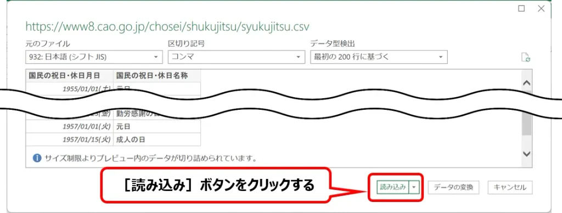Click the scrollbar down arrow in the preview
The height and width of the screenshot is (213, 562).
526,154
